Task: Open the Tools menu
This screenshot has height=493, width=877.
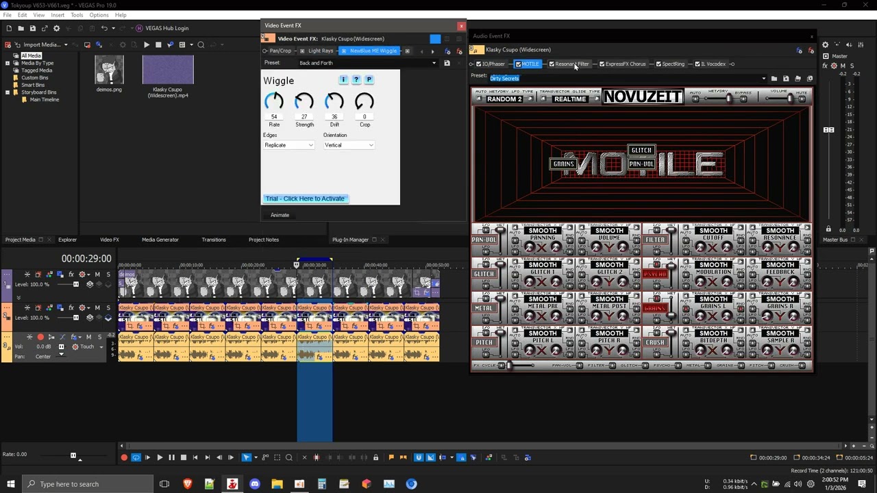Action: (x=77, y=15)
